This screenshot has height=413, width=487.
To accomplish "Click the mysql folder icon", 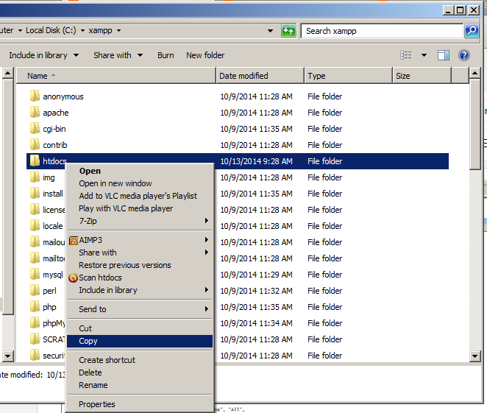I will click(x=35, y=274).
